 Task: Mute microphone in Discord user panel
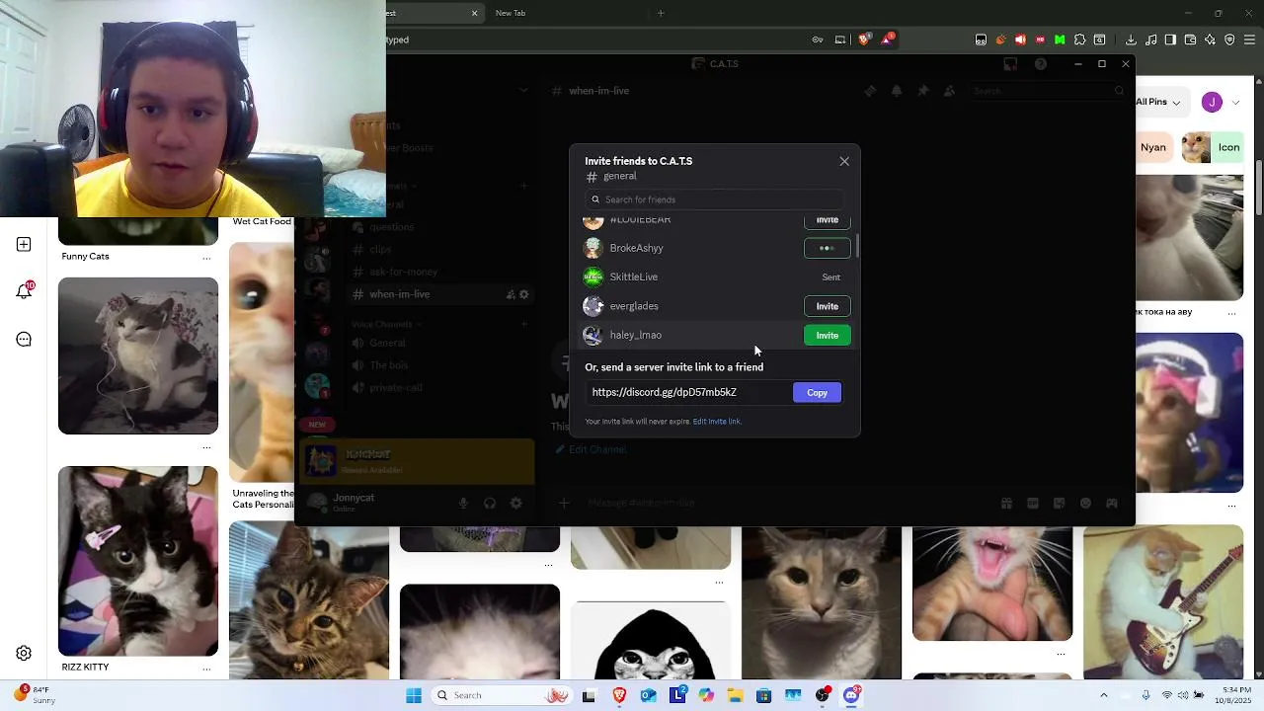463,504
